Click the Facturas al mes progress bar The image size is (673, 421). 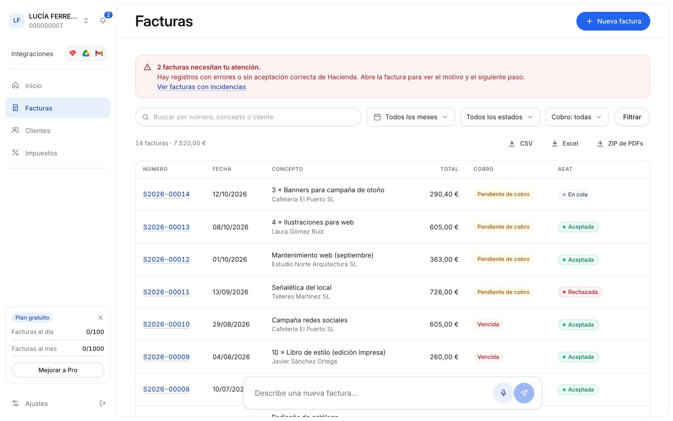[x=58, y=356]
